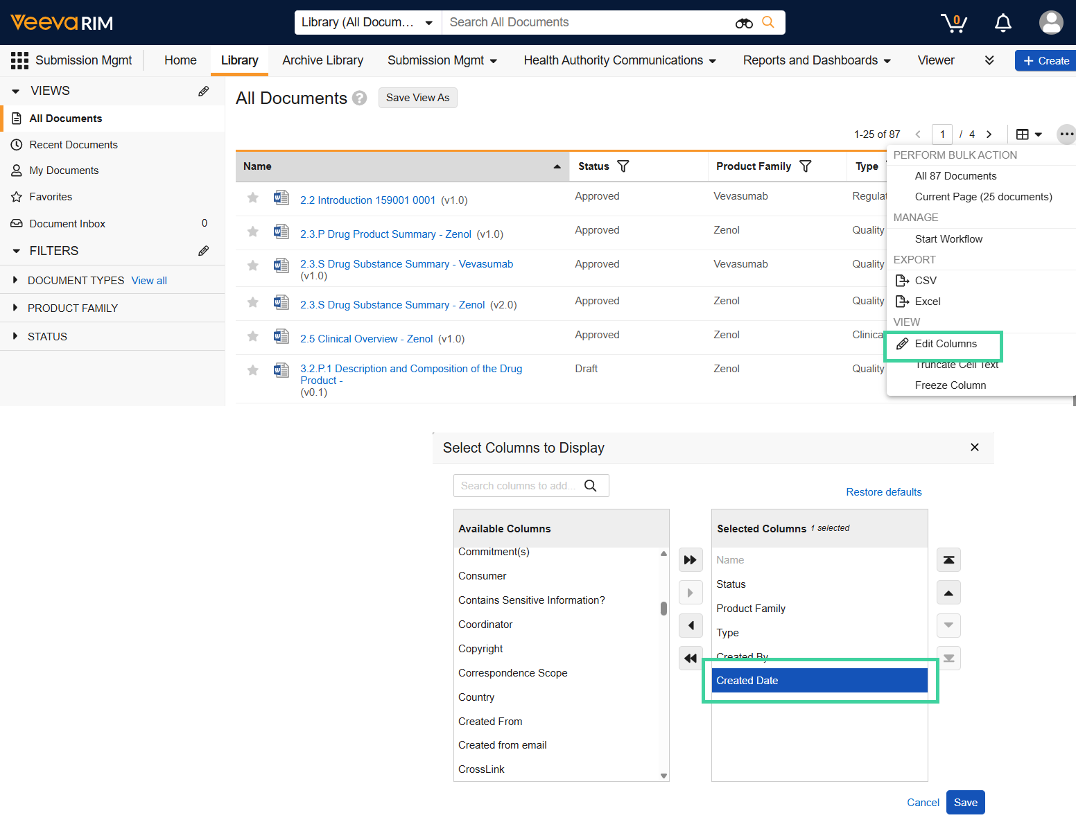Click Word icon for 2.5 Clinical Overview
Screen dimensions: 1076x820
281,336
